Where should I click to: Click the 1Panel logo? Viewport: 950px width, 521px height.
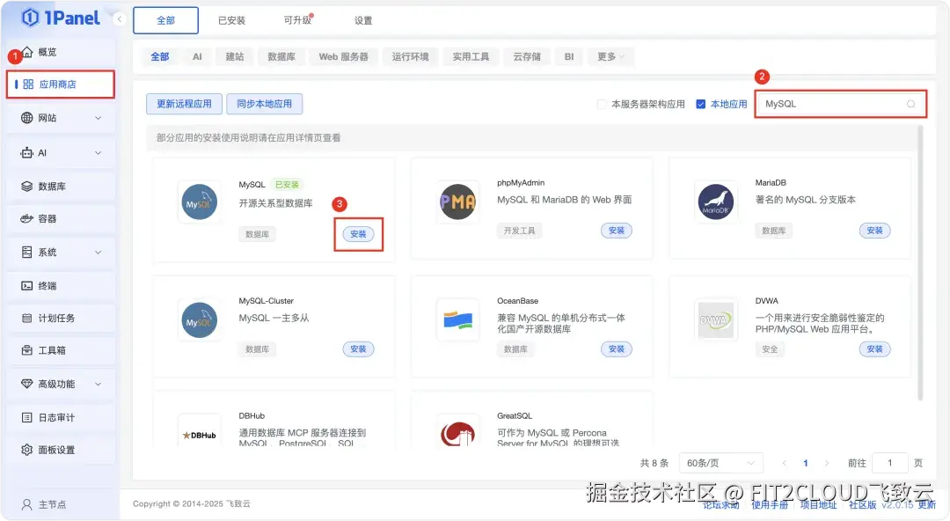click(x=61, y=18)
